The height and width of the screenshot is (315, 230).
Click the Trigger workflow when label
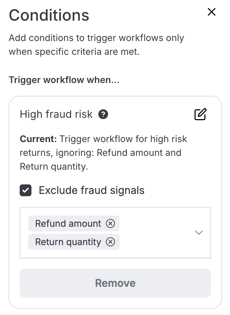click(x=64, y=80)
